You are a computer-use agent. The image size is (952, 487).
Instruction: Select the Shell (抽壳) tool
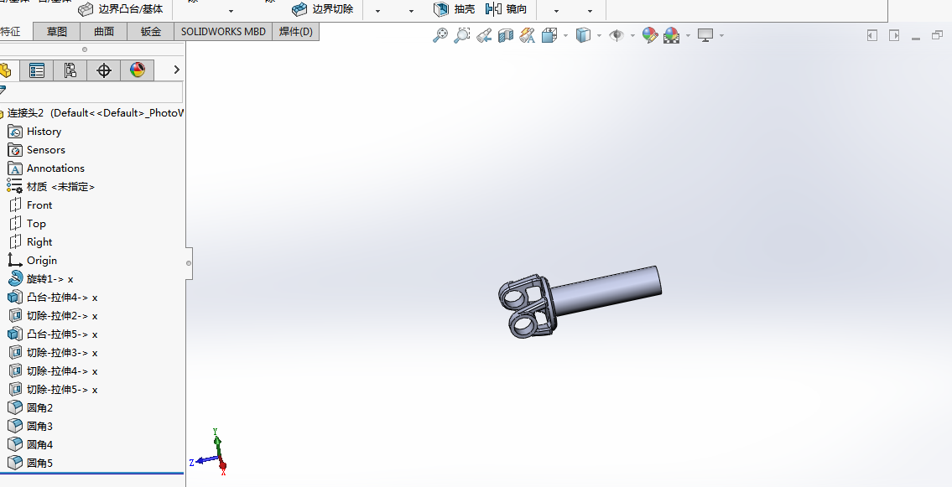click(x=454, y=9)
